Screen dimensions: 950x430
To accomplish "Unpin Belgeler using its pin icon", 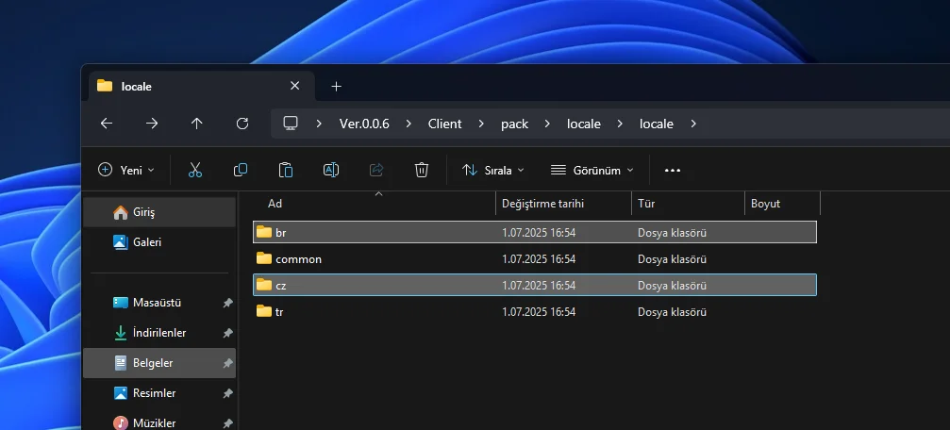I will [x=227, y=363].
